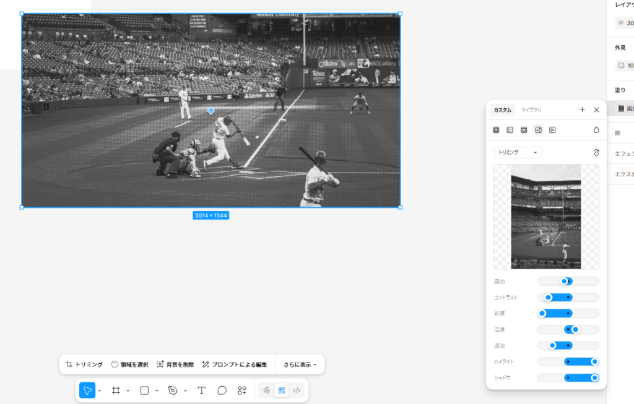Click the コントラスト slider handle
This screenshot has width=634, height=404.
pyautogui.click(x=548, y=298)
